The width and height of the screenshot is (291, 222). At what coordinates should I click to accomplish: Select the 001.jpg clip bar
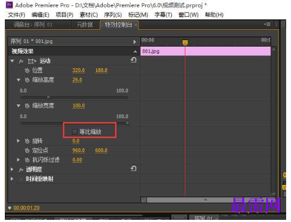click(205, 51)
